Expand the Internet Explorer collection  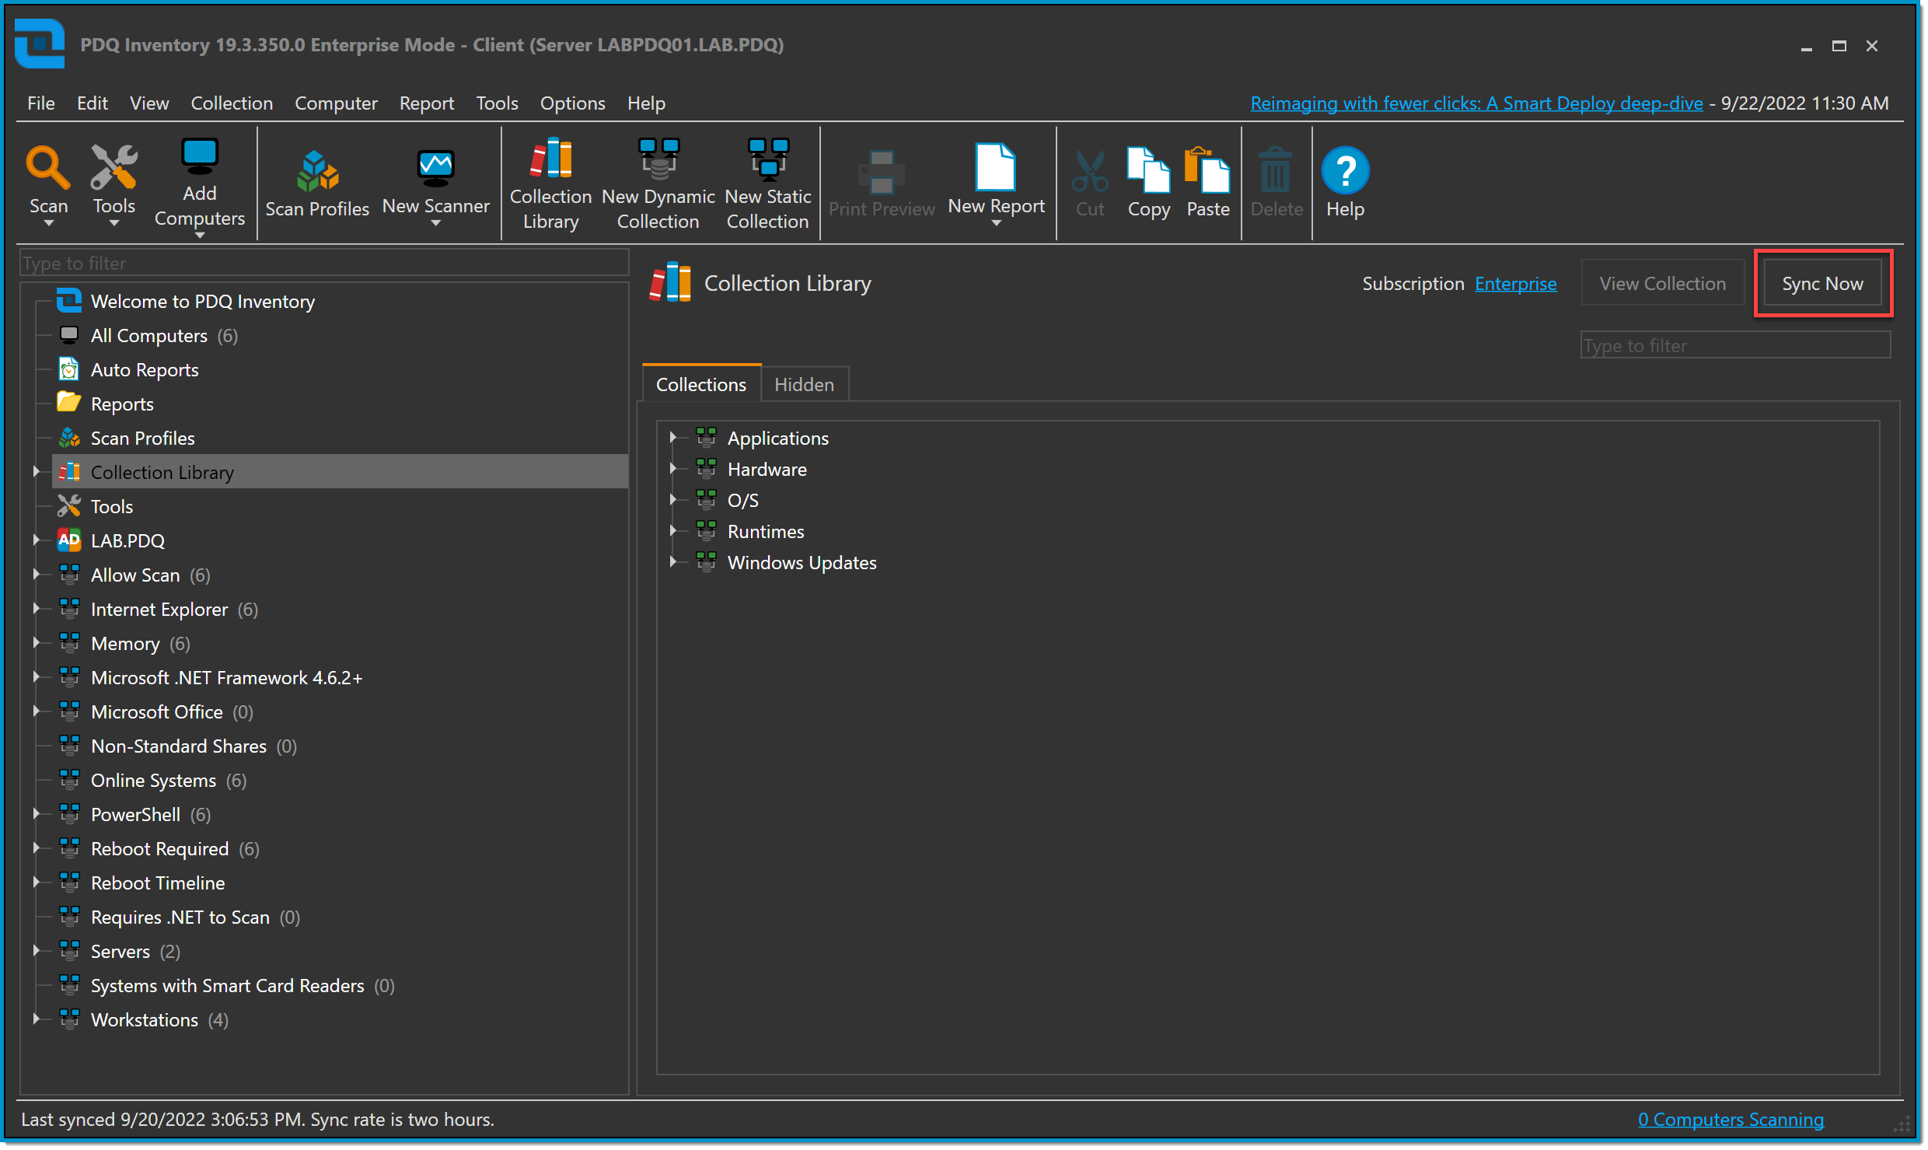36,608
